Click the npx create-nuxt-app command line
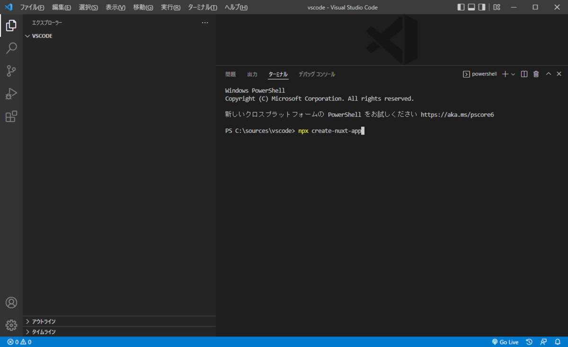This screenshot has width=568, height=347. [x=329, y=131]
